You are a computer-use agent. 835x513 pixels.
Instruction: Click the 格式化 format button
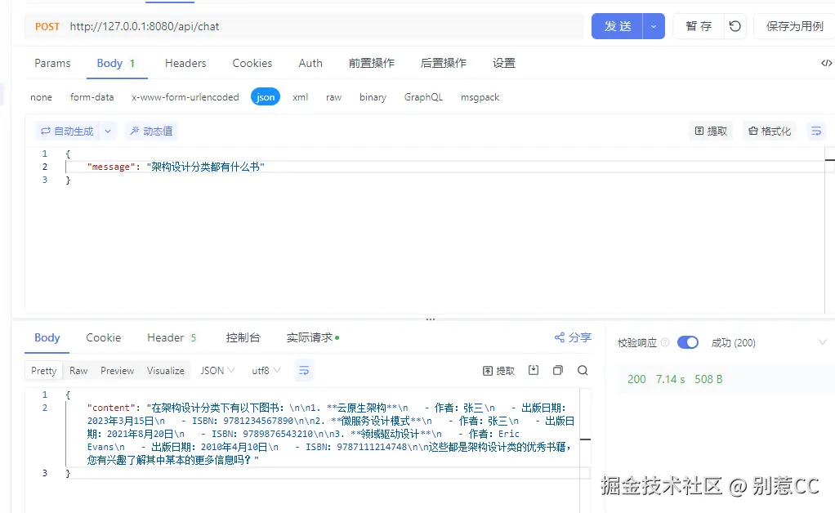pyautogui.click(x=770, y=131)
